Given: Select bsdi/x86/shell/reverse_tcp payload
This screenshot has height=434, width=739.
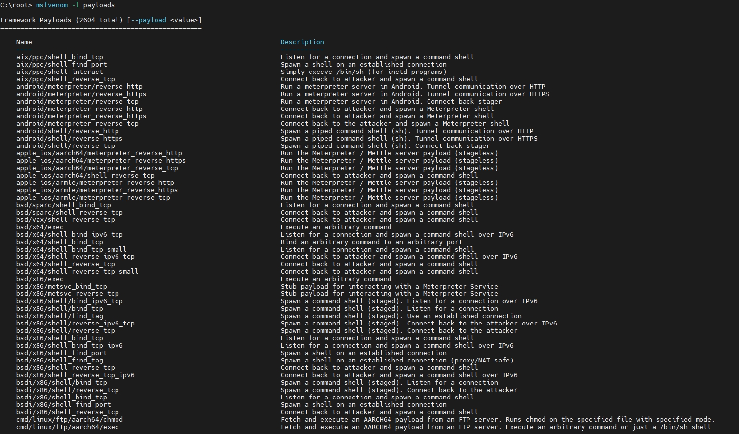Looking at the screenshot, I should pos(68,390).
